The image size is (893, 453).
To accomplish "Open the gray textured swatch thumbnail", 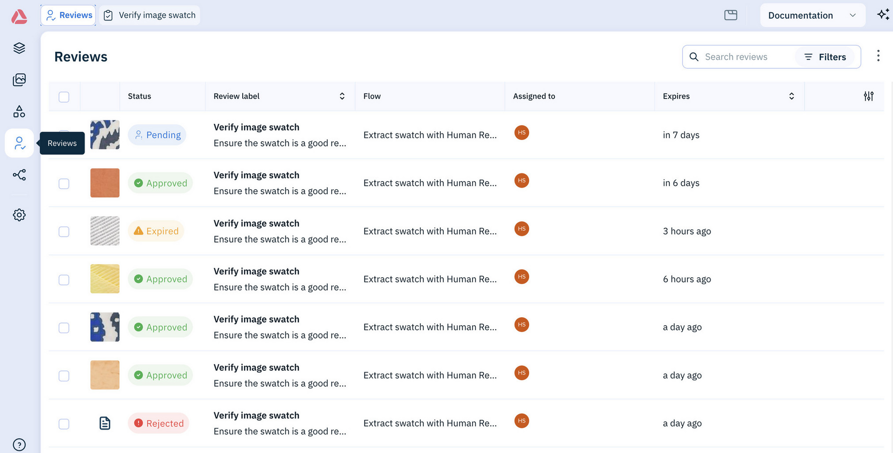I will coord(105,231).
